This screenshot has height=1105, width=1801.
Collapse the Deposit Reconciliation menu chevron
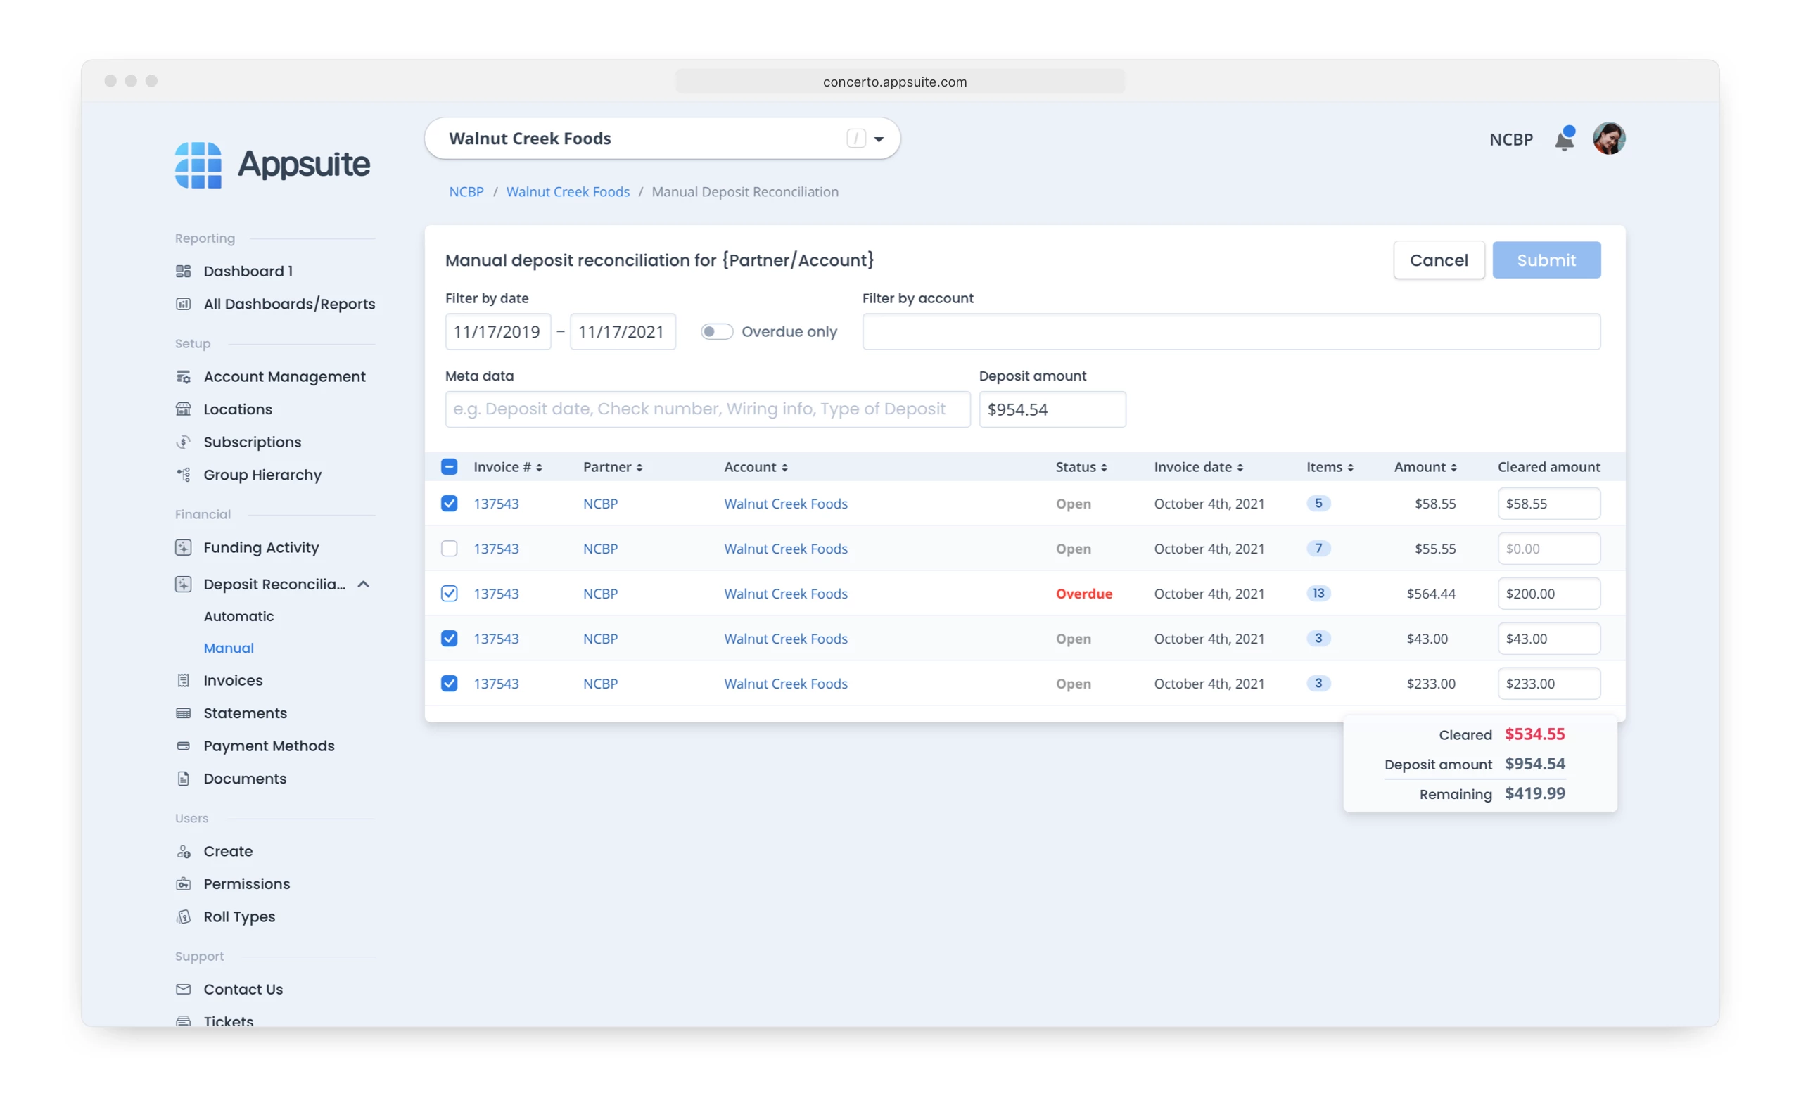363,585
